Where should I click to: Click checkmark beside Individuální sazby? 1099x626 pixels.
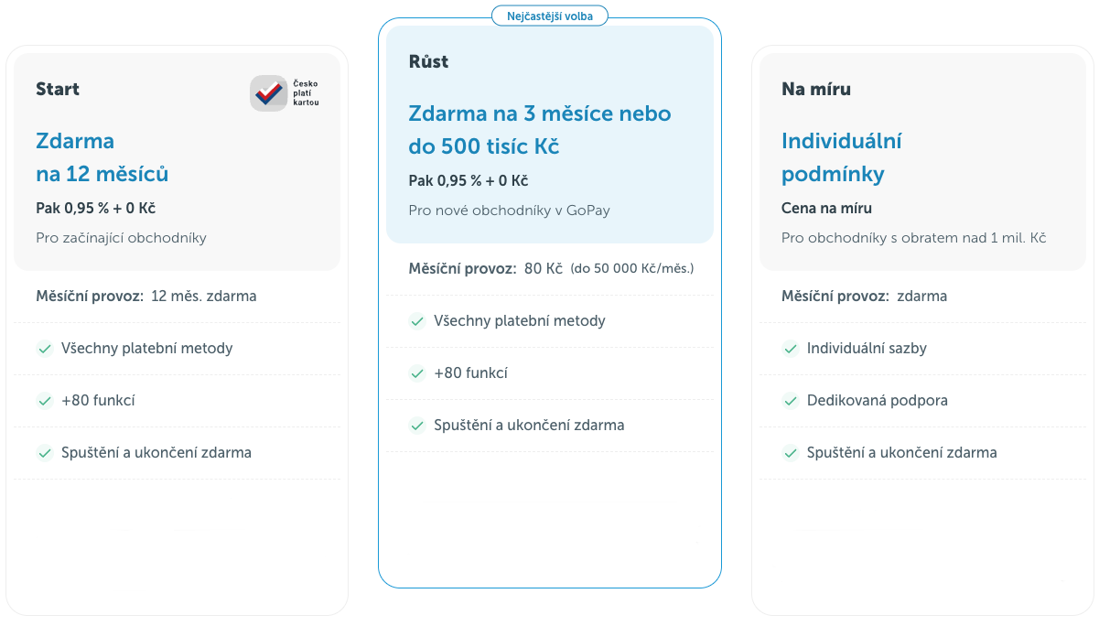pyautogui.click(x=791, y=349)
